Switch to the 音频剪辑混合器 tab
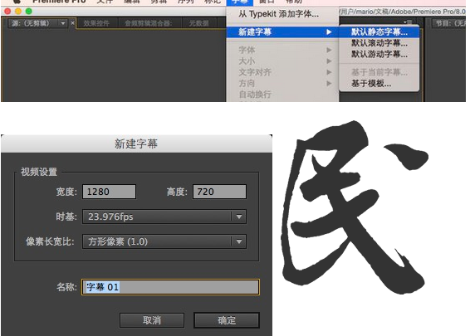 coord(149,23)
